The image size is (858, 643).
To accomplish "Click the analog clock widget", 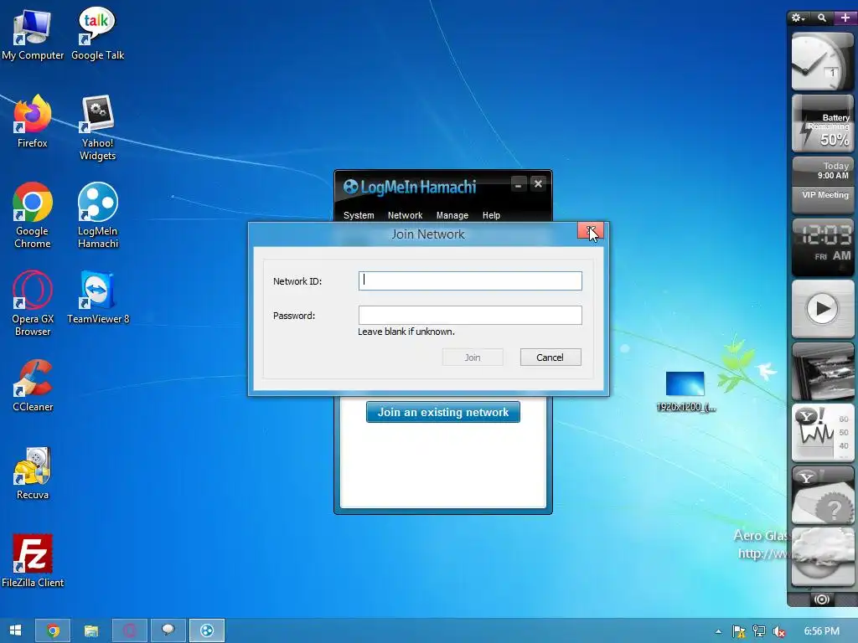I will (x=823, y=61).
